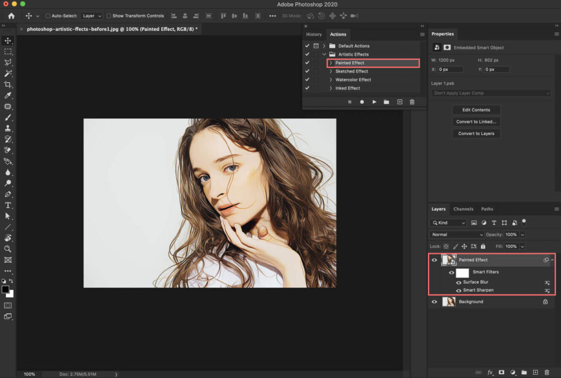
Task: Hide the Background layer
Action: (434, 302)
